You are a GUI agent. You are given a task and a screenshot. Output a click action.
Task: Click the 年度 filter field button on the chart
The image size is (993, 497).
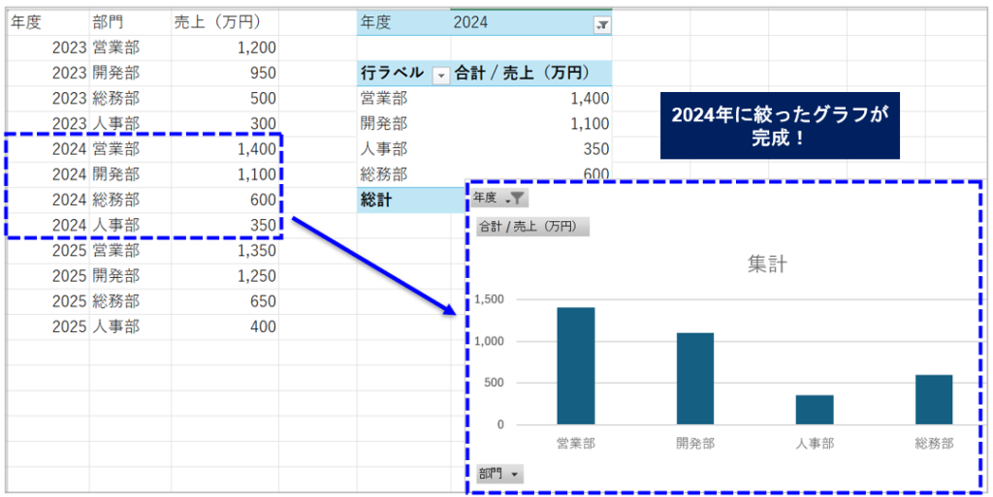pyautogui.click(x=499, y=199)
